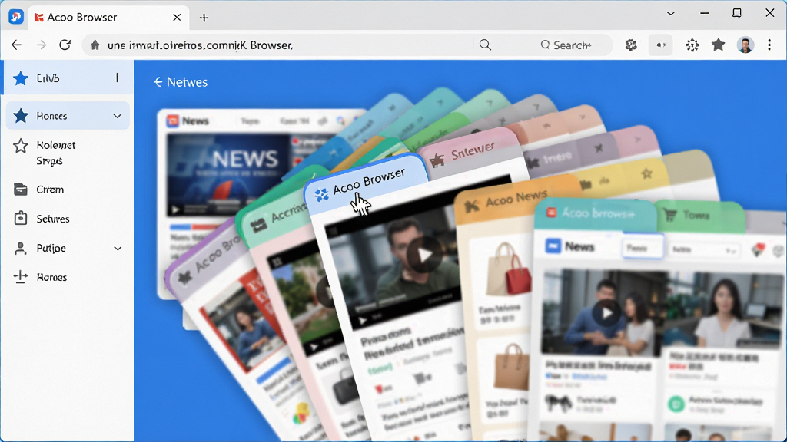787x442 pixels.
Task: Open the NEWS broadcast thumbnail
Action: 228,174
